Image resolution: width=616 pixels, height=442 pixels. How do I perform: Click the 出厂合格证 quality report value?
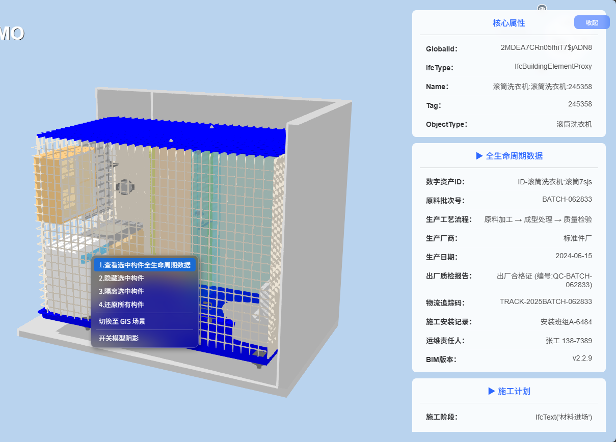544,280
